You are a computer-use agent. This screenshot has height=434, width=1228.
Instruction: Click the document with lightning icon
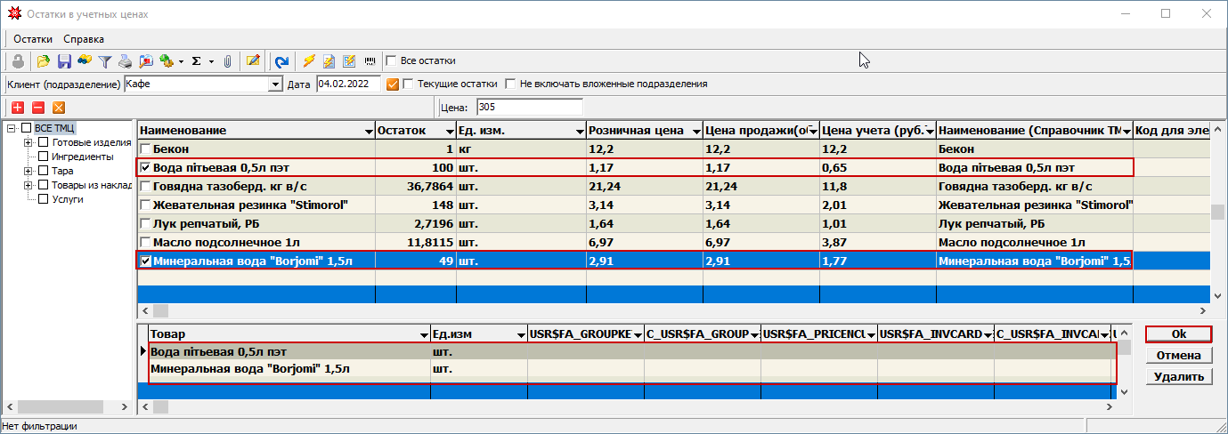(329, 61)
